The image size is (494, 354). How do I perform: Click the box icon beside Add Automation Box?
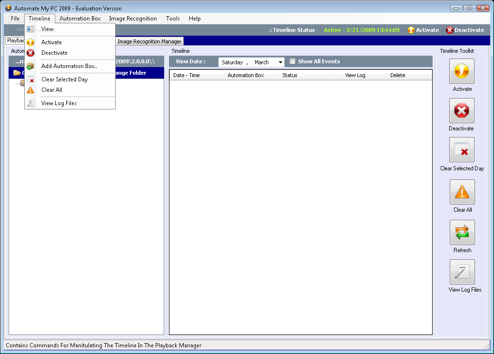(30, 66)
